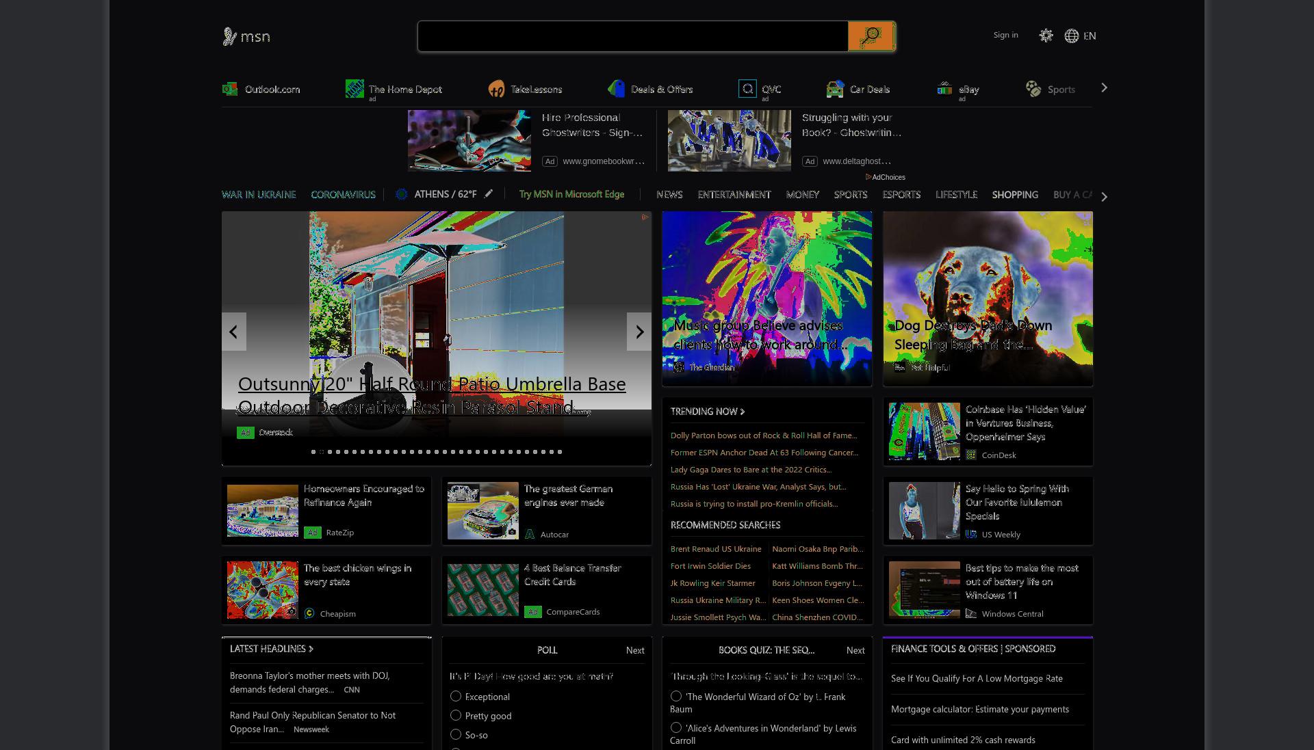
Task: Click the Cheapism source icon
Action: [x=309, y=613]
